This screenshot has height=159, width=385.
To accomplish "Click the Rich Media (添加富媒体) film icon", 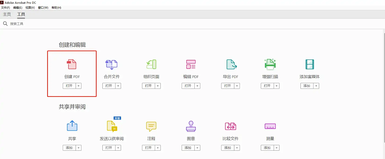I will tap(310, 64).
